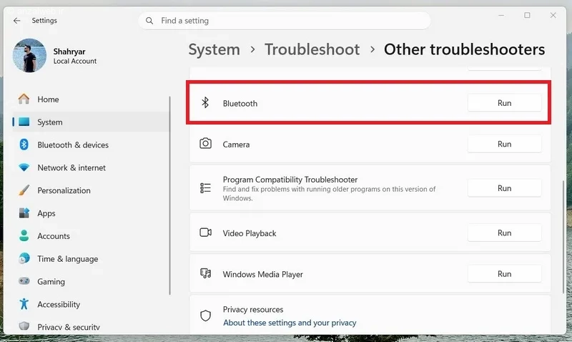This screenshot has height=342, width=572.
Task: Run the Camera troubleshooter
Action: coord(504,144)
